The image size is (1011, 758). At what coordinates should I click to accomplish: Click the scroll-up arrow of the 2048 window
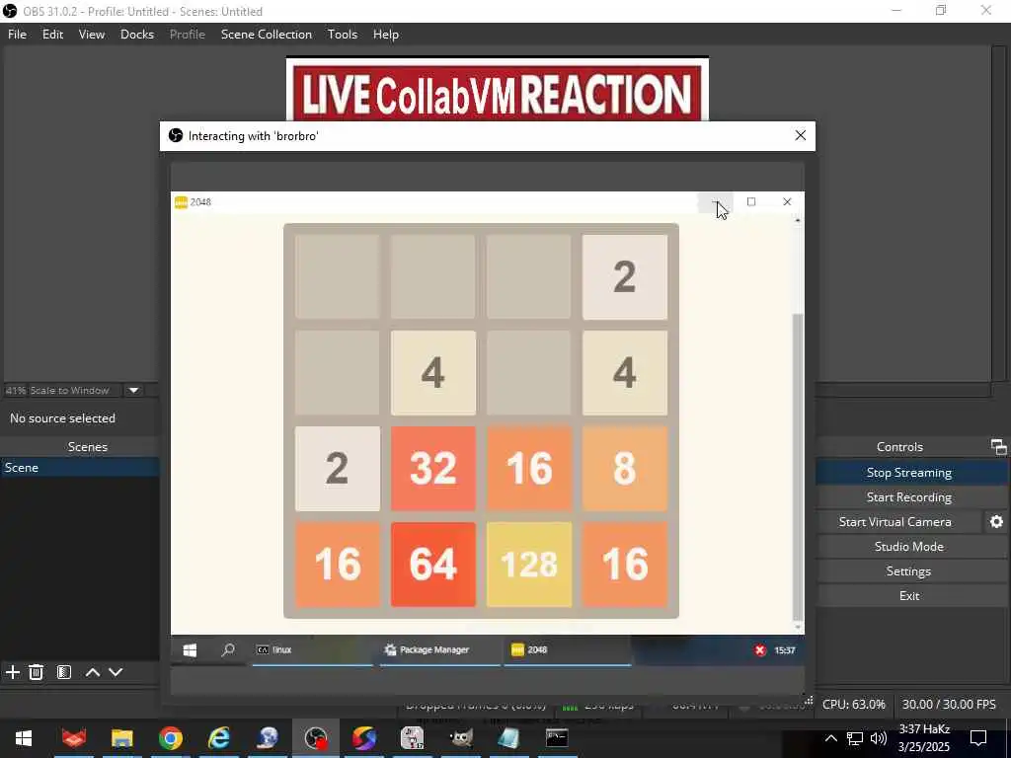click(x=798, y=220)
